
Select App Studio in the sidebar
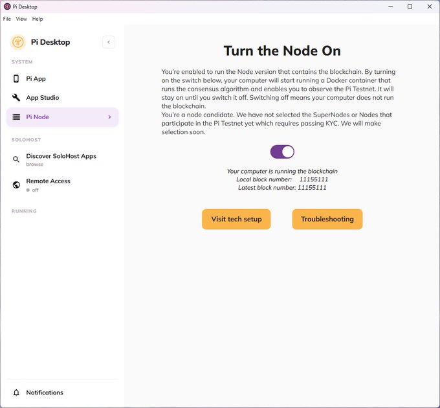(62, 97)
